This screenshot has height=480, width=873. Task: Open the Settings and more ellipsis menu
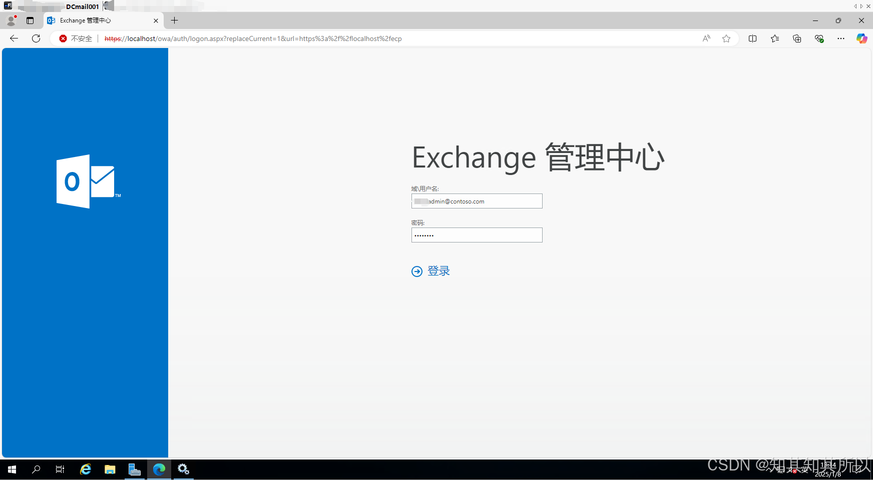coord(841,38)
